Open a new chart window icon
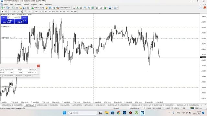 (x=2, y=8)
